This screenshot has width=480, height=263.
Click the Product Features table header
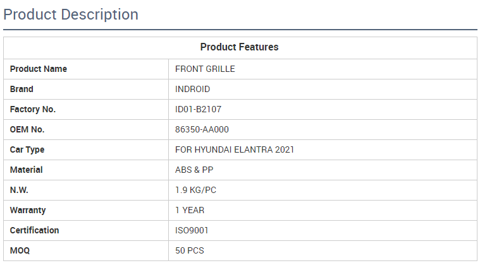(x=239, y=47)
